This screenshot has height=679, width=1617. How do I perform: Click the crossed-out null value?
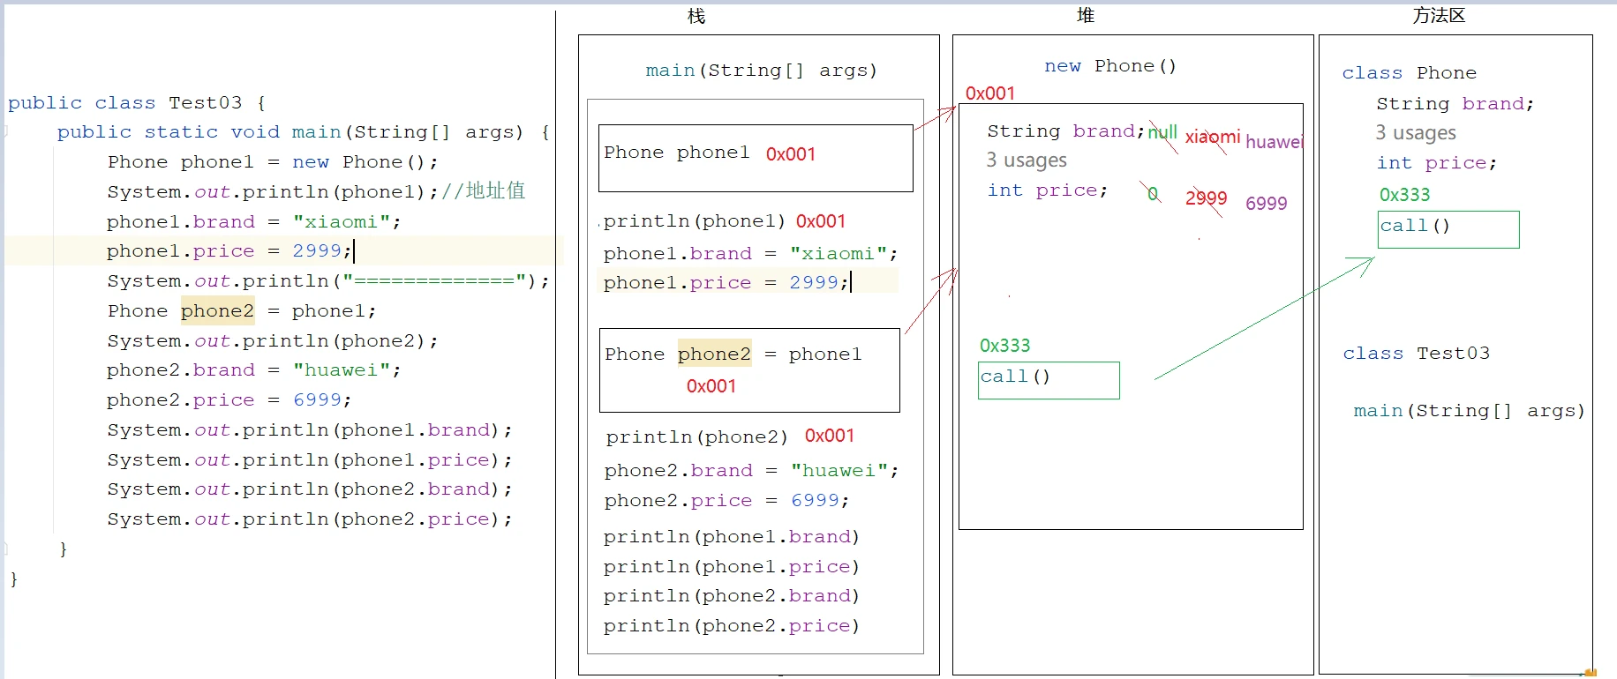pyautogui.click(x=1162, y=133)
